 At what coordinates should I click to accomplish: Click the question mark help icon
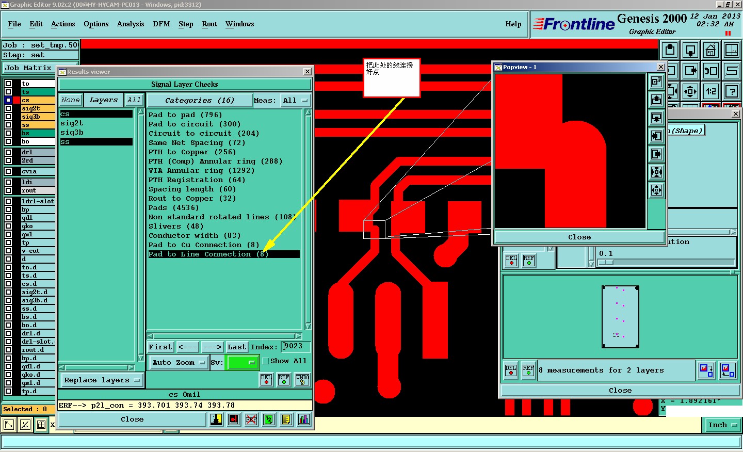tap(732, 91)
